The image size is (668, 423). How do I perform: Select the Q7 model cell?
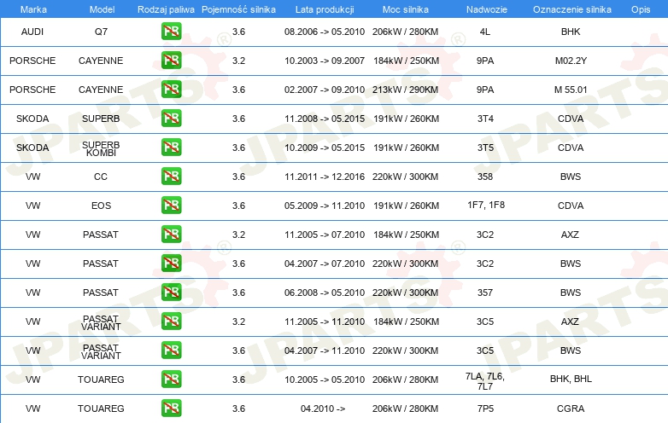[101, 32]
